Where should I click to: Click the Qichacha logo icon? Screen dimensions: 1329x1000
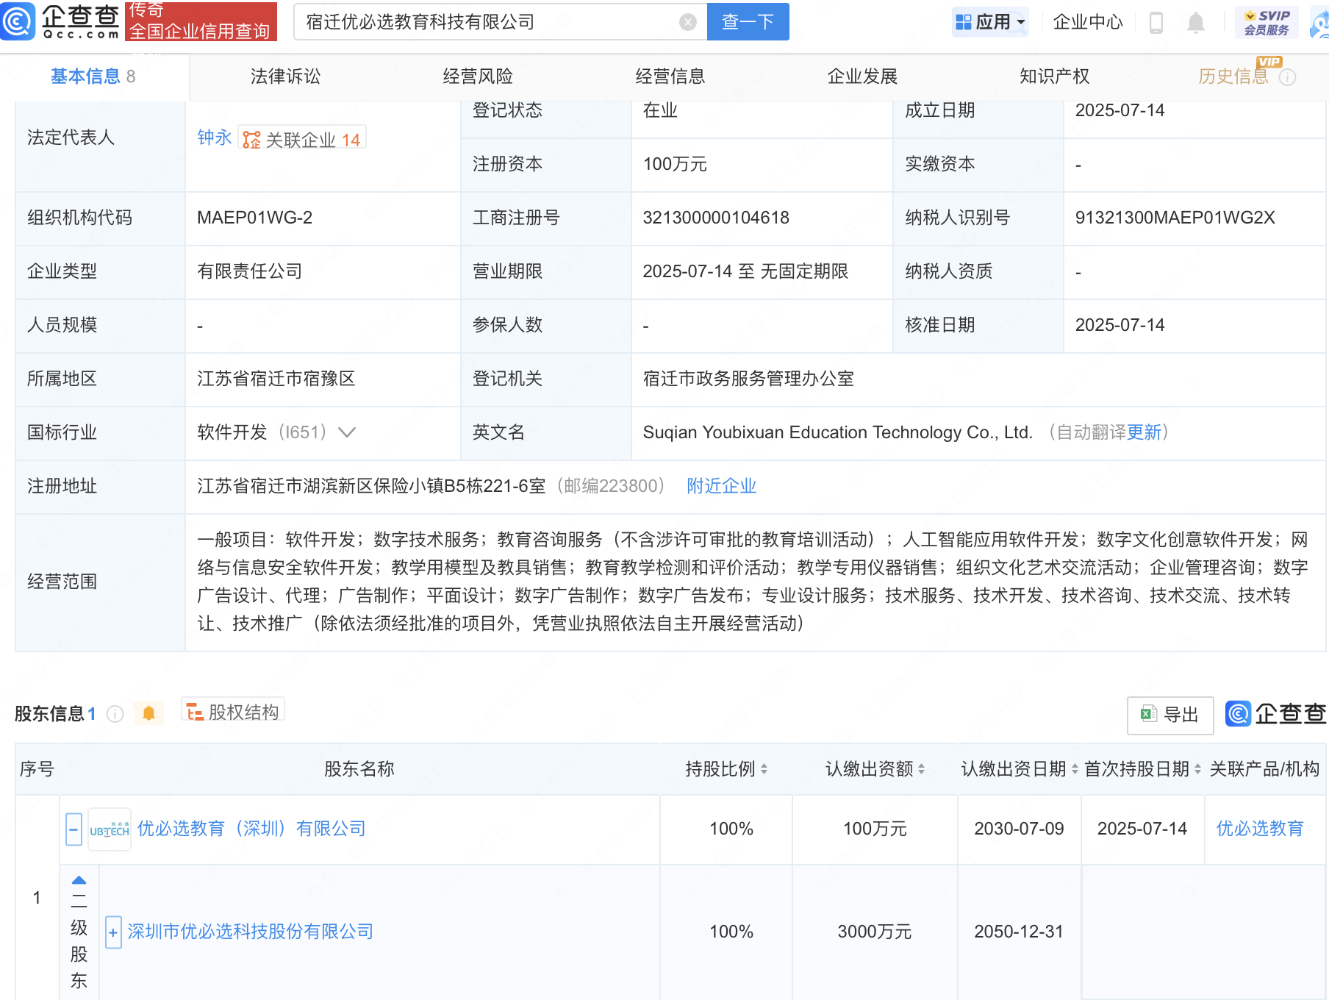pos(18,21)
